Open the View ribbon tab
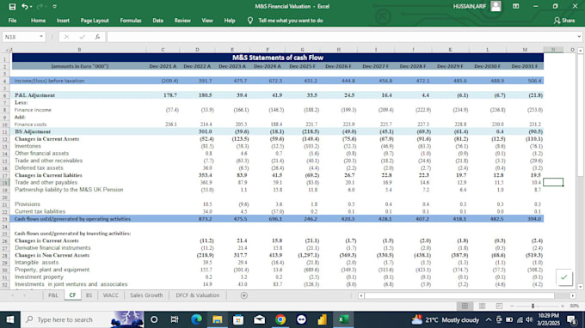The image size is (585, 328). point(207,21)
